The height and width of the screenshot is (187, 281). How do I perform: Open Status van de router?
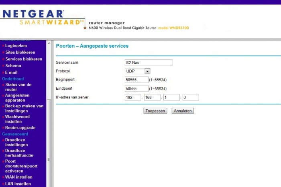point(18,87)
